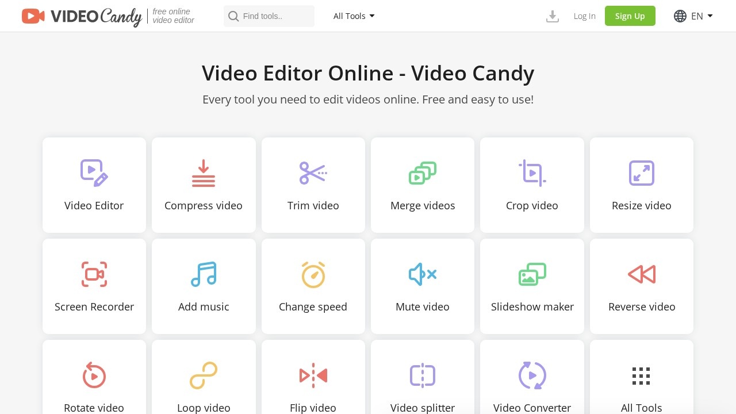The height and width of the screenshot is (414, 736).
Task: Click the Video Editor label
Action: click(94, 205)
